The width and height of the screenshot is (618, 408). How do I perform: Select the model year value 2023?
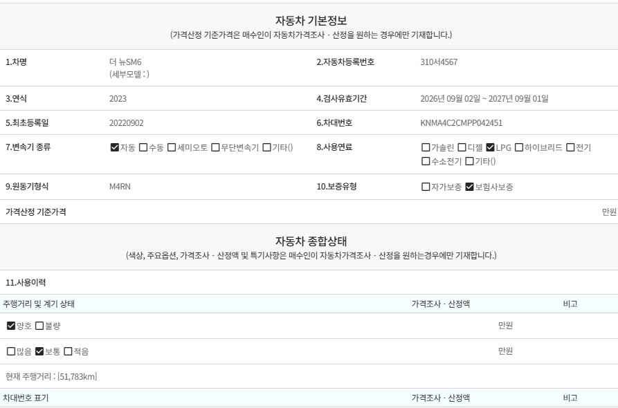coord(118,98)
